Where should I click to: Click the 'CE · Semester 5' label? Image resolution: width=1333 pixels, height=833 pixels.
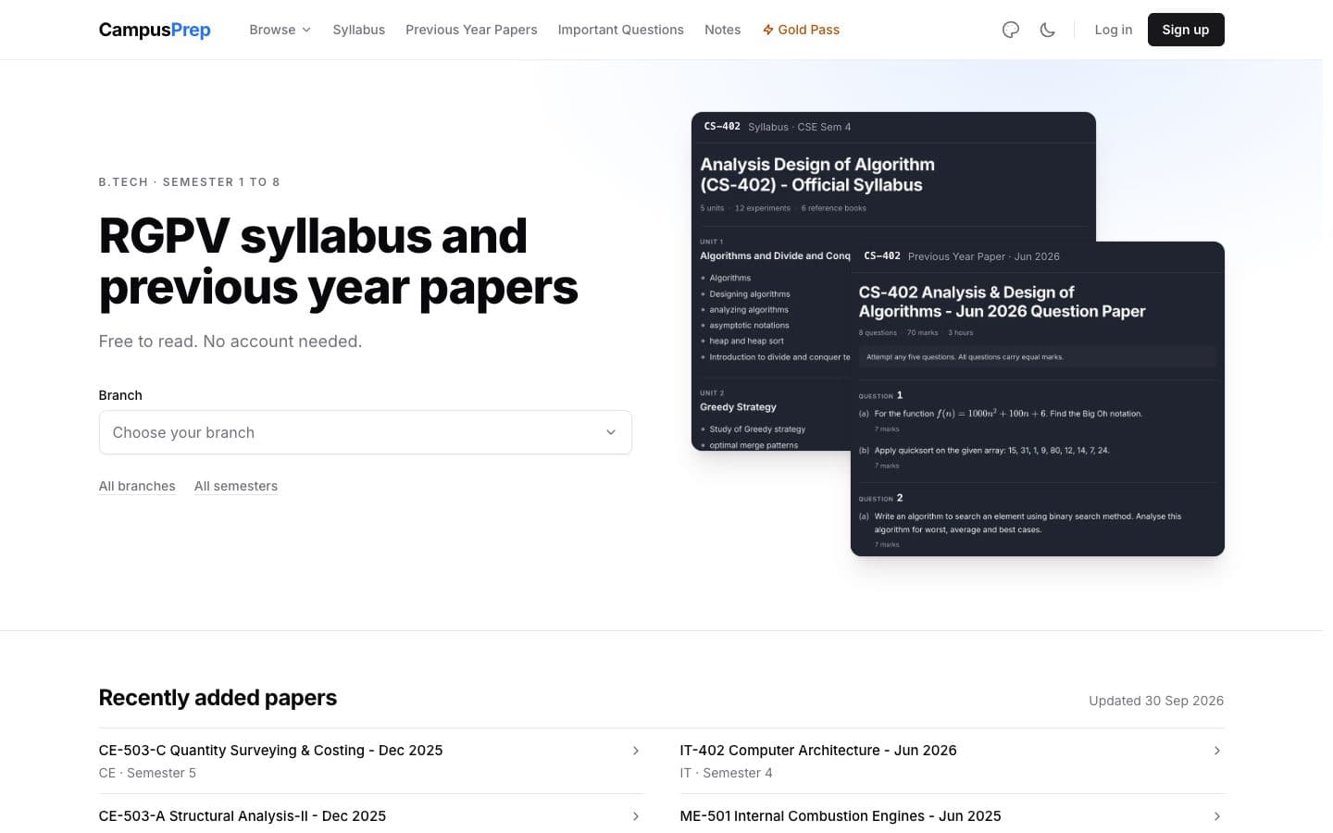click(147, 773)
